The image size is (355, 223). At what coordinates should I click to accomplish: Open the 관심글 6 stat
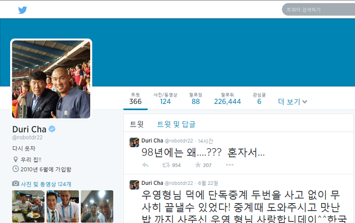point(259,99)
